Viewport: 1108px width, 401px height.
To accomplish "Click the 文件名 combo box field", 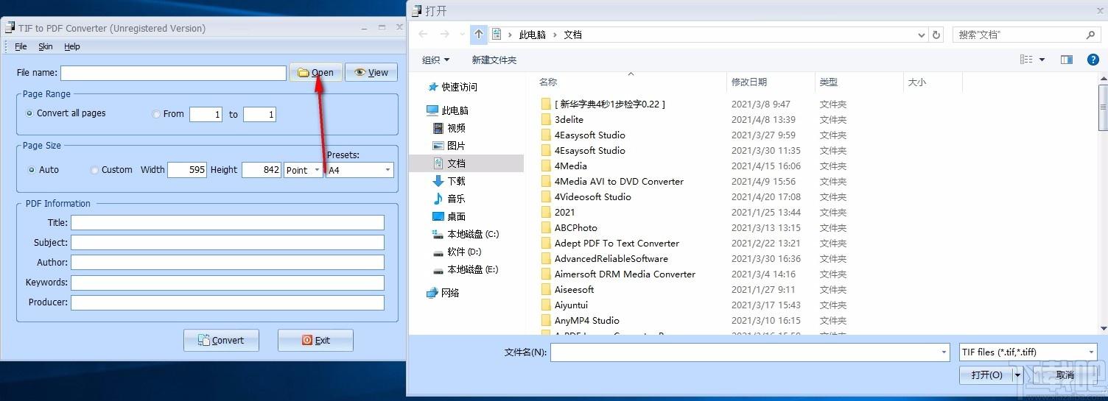I will point(750,352).
